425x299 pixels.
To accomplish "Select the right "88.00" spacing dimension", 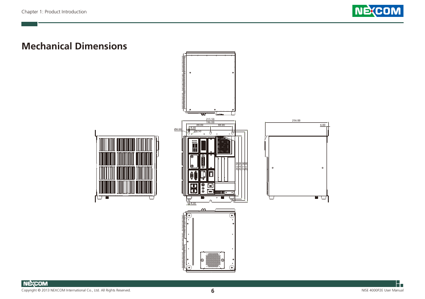I will point(221,125).
